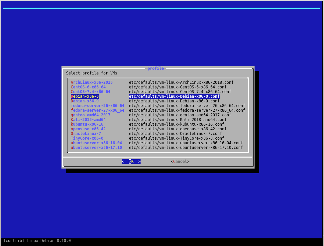Select the ArchLinux-x86-2018 profile
This screenshot has height=246, width=324.
point(91,82)
